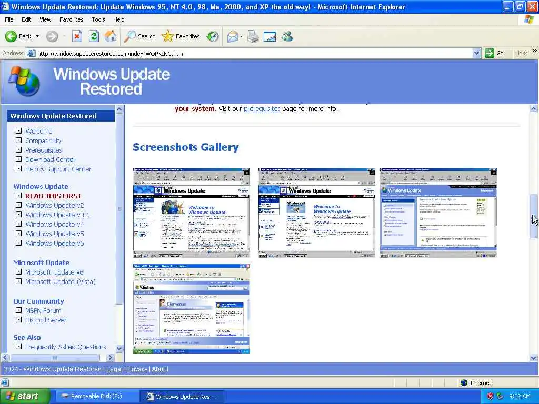
Task: Open the Help menu
Action: 118,19
